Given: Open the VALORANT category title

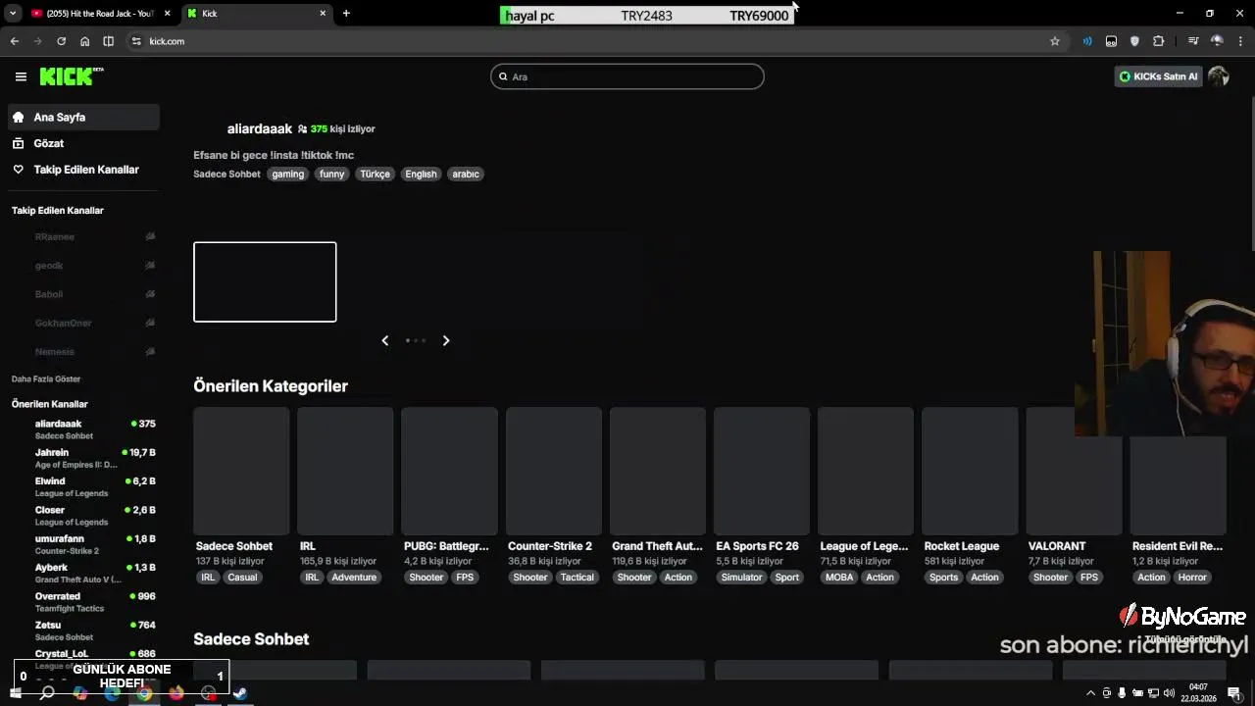Looking at the screenshot, I should [x=1057, y=546].
